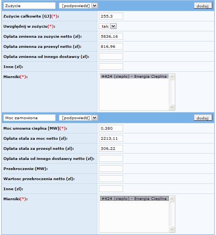
Task: Click the down arrow of the Moc zamowiona Mierniki list scrollbar
Action: click(172, 229)
